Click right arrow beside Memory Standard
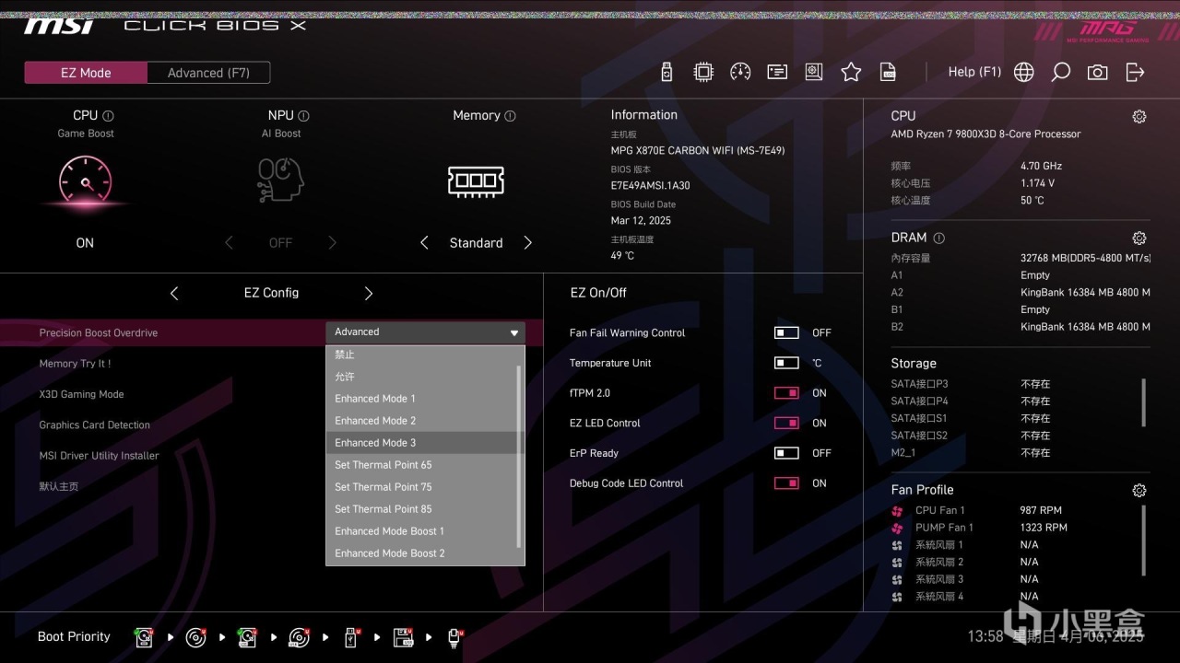 (x=528, y=243)
